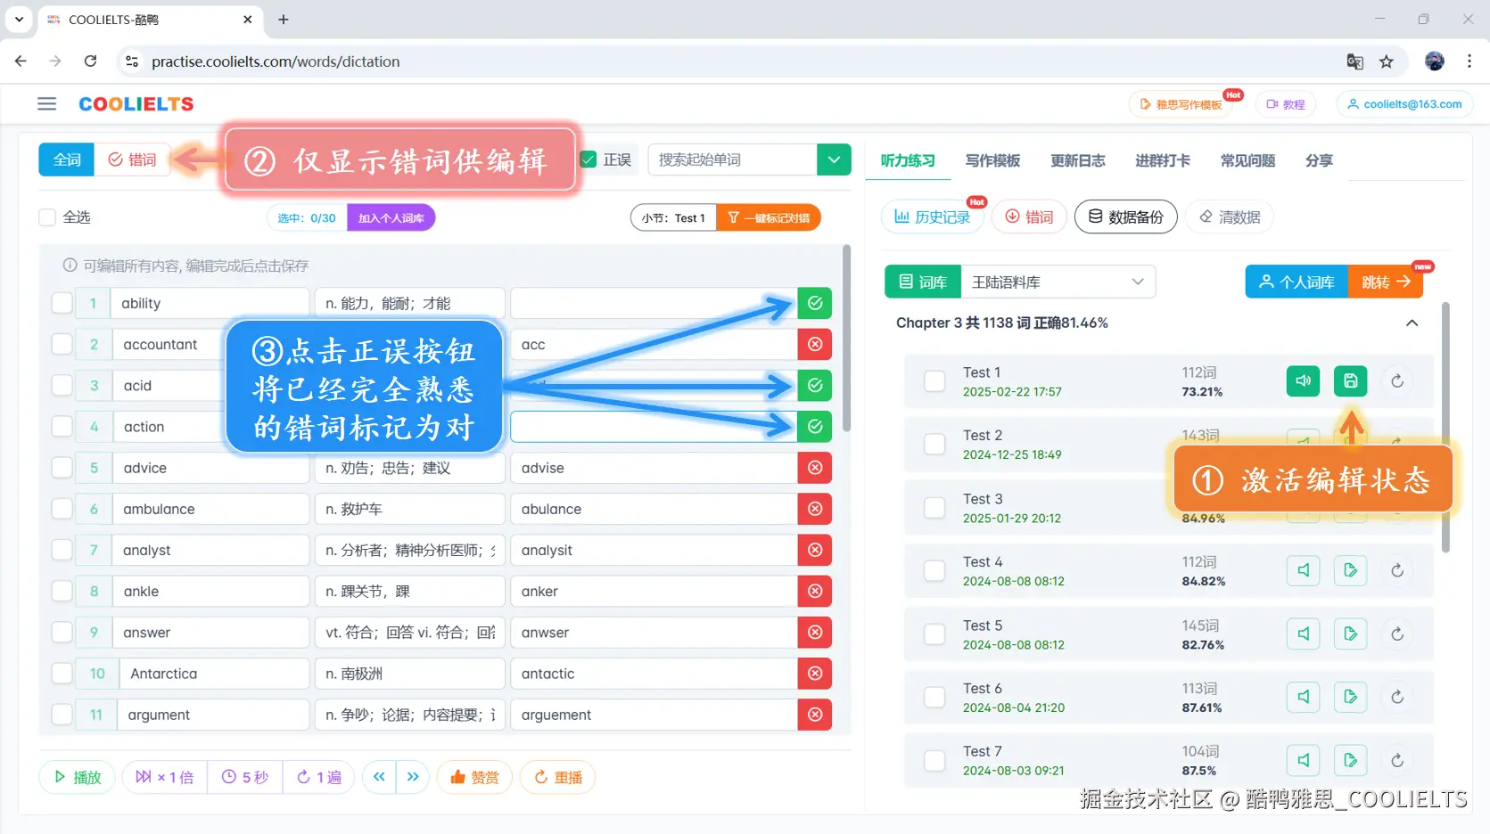
Task: Reset Test 1 with the refresh icon
Action: pos(1397,380)
